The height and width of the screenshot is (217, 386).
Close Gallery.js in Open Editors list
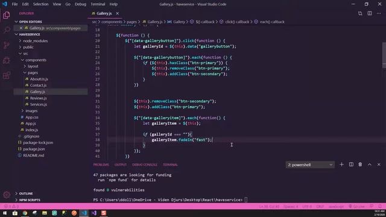[21, 28]
